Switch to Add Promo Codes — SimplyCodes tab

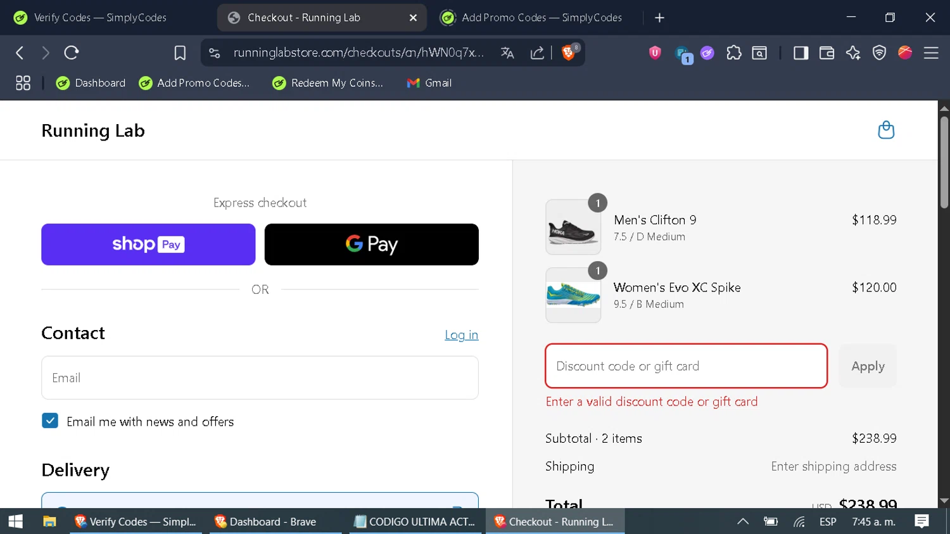coord(541,18)
